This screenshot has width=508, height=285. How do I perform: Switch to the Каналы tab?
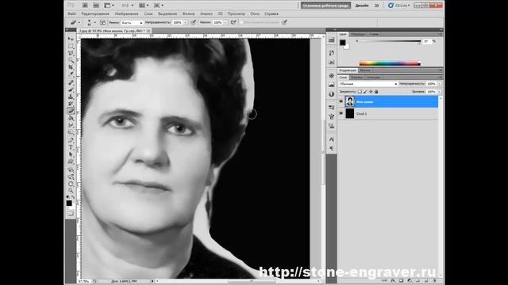coord(356,78)
